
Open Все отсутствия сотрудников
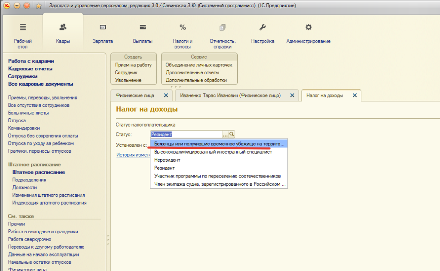[x=38, y=105]
